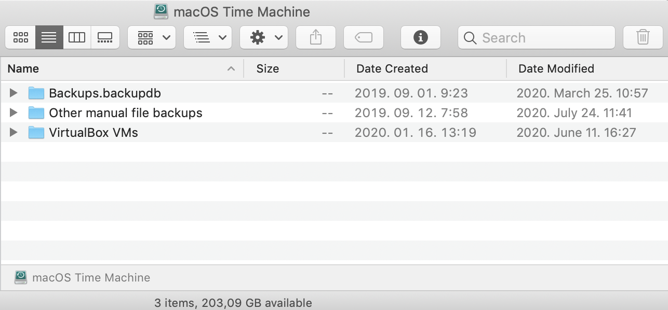Select the VirtualBox VMs name
The image size is (668, 310).
pyautogui.click(x=93, y=133)
